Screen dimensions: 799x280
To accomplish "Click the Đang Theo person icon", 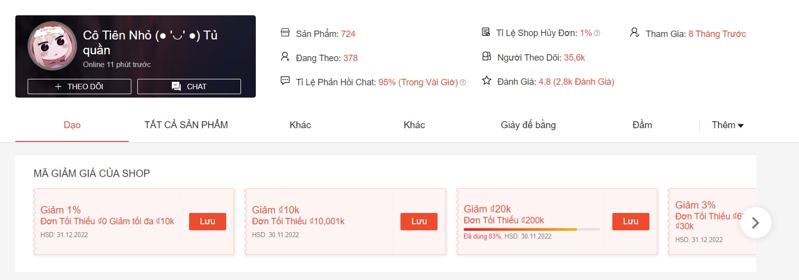I will pos(285,57).
